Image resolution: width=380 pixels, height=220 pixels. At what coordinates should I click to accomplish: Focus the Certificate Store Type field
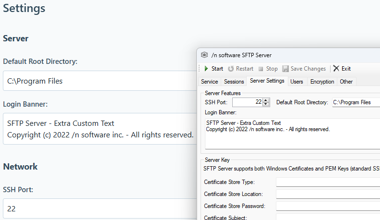327,182
